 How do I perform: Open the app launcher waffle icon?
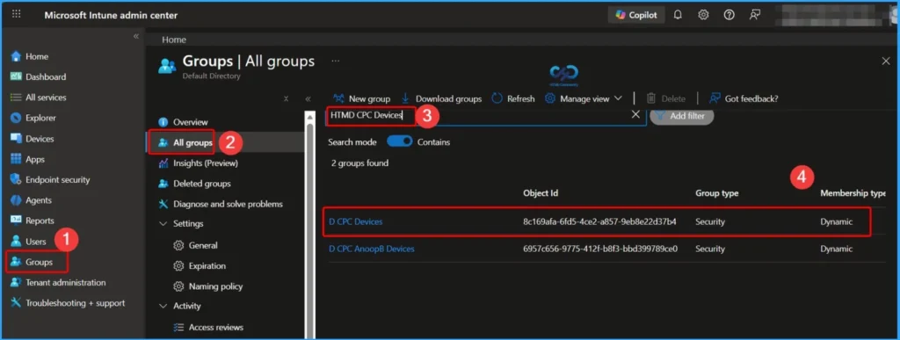16,14
